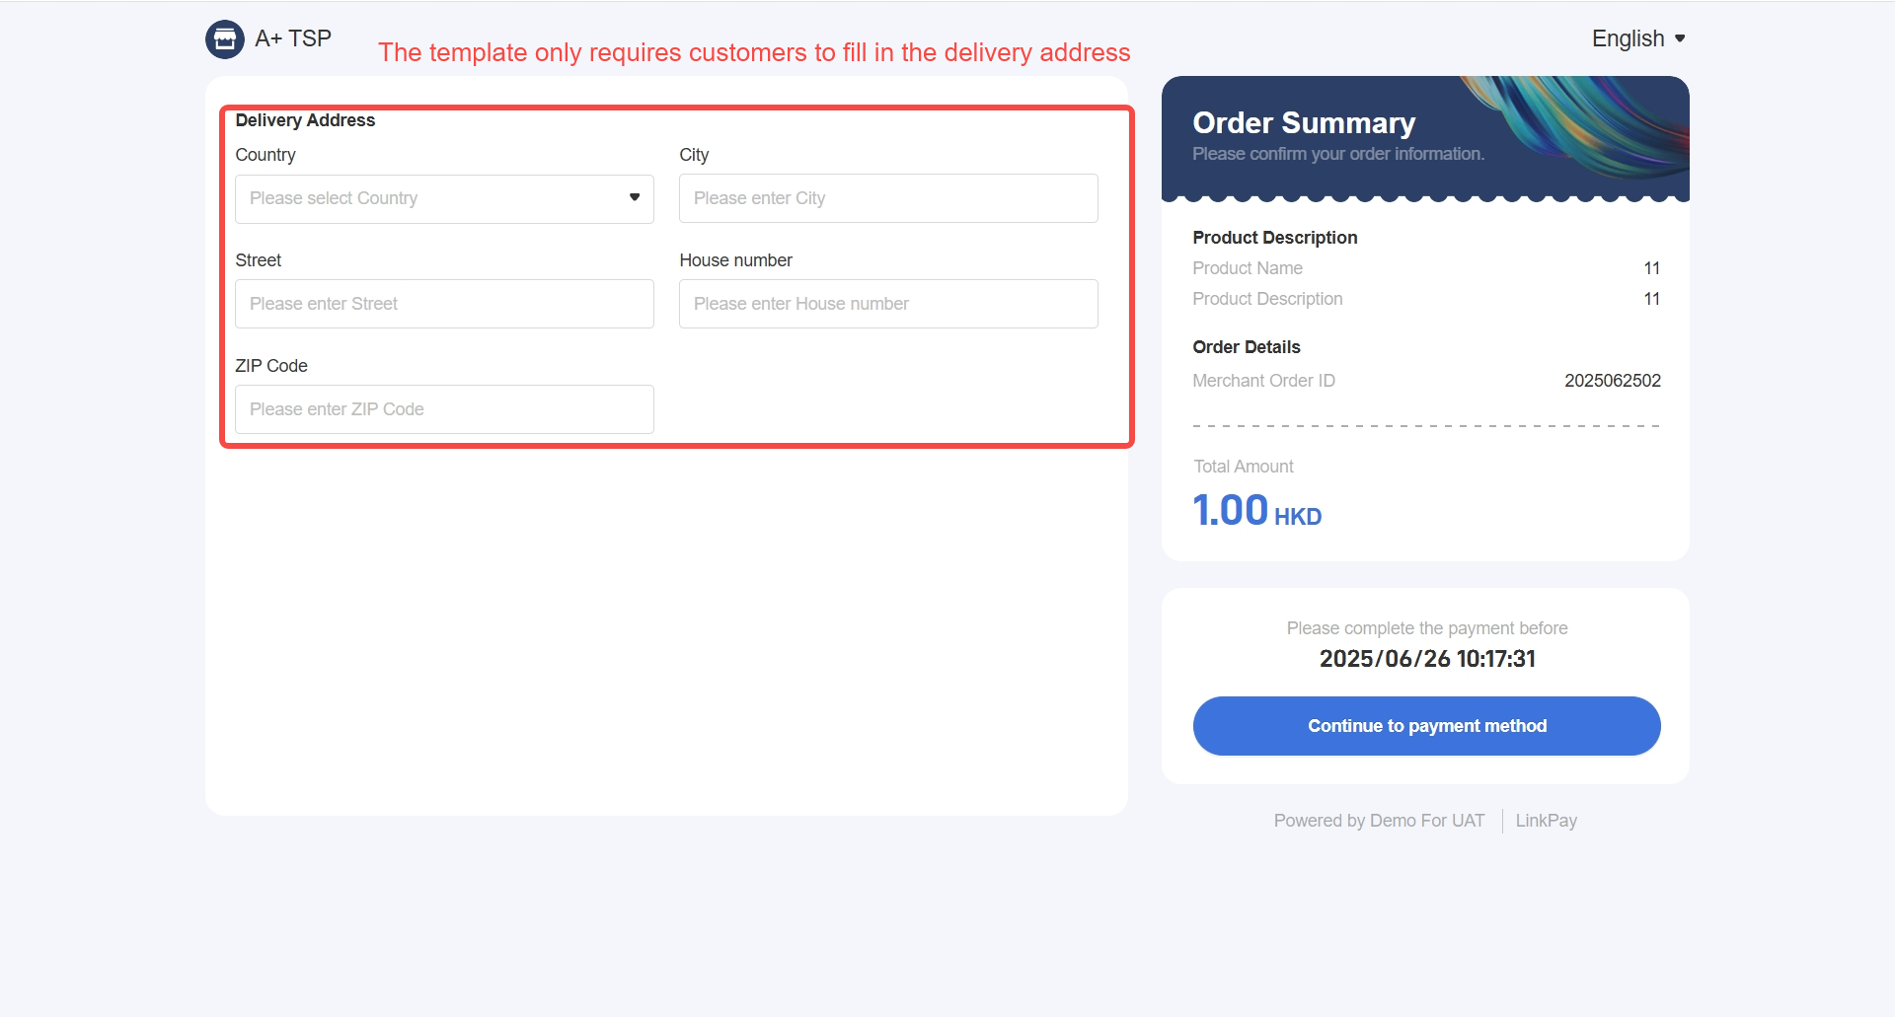Screen dimensions: 1895x1017
Task: Click the Product Name value 11
Action: click(x=1651, y=268)
